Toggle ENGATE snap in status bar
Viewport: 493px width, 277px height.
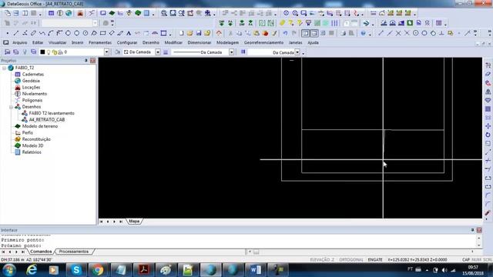(x=375, y=260)
